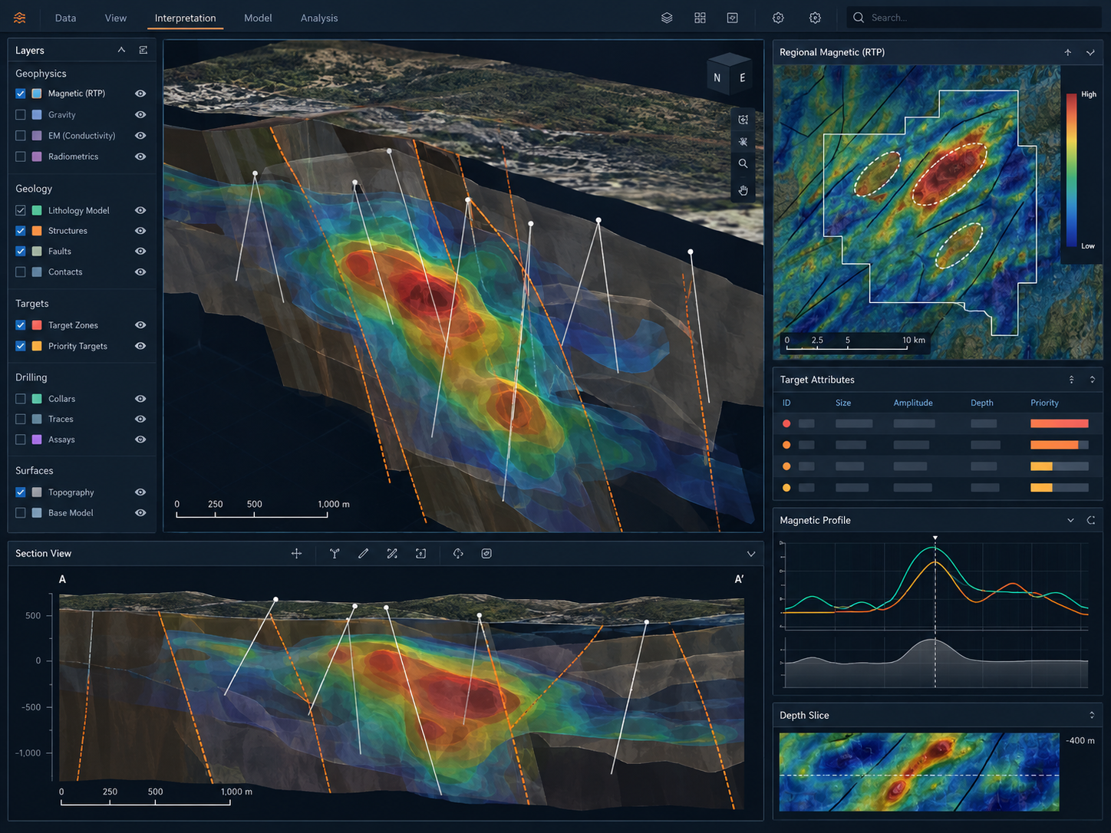1111x833 pixels.
Task: Click the app logo icon at top left
Action: click(20, 18)
